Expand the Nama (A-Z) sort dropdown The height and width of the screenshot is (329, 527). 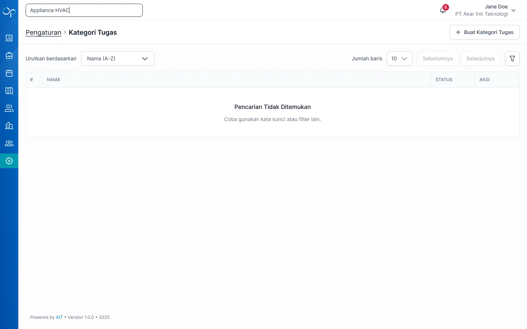pyautogui.click(x=118, y=58)
